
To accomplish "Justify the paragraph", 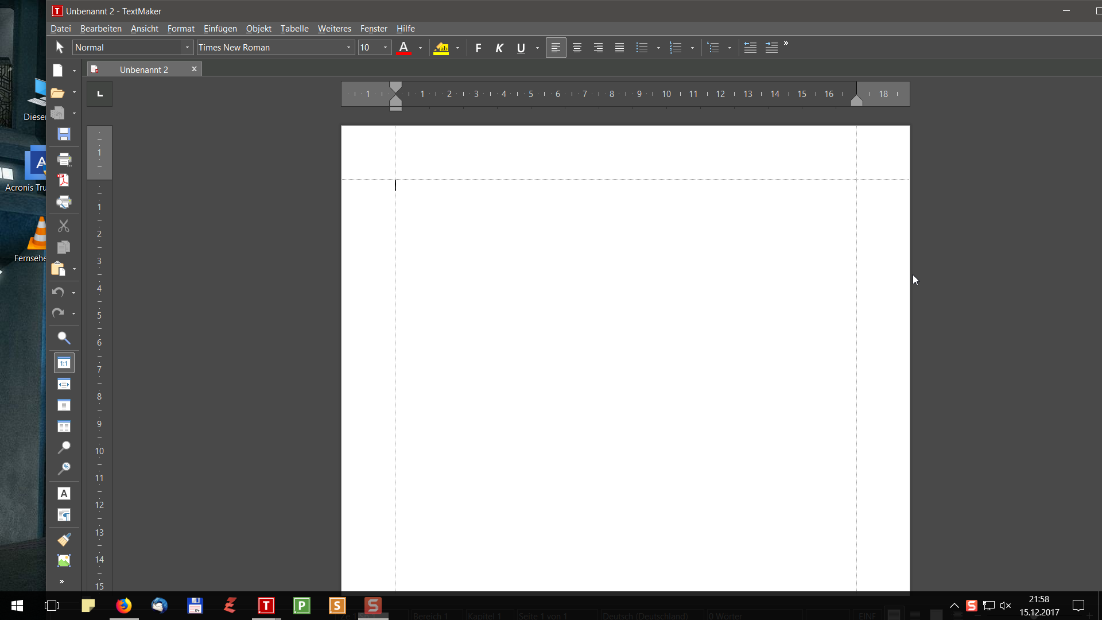I will click(619, 48).
